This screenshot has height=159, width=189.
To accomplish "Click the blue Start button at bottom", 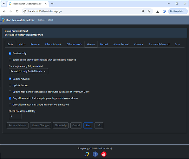I will tap(88, 125).
